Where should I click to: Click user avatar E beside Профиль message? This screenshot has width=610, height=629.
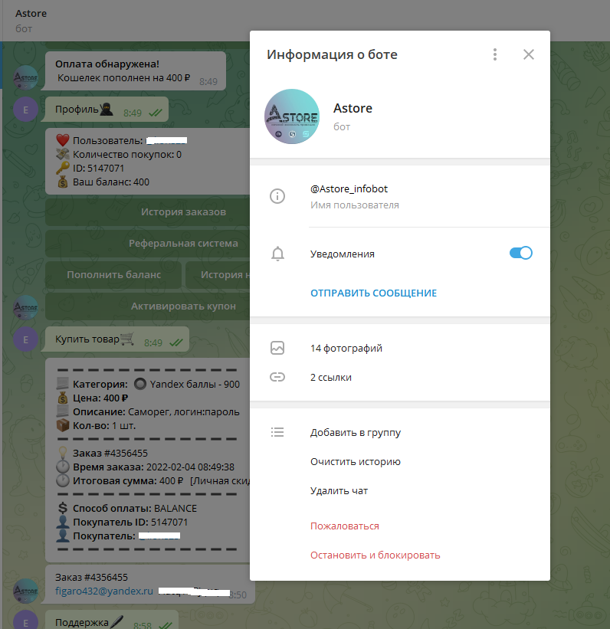(26, 109)
